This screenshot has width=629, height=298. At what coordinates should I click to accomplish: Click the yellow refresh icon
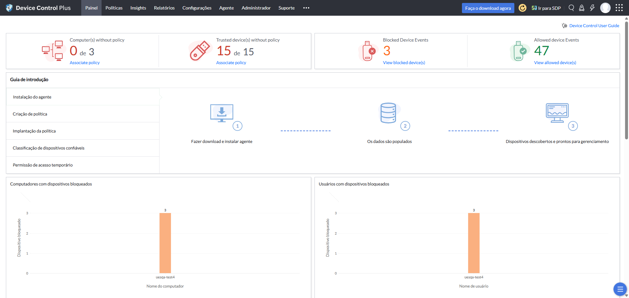[523, 8]
